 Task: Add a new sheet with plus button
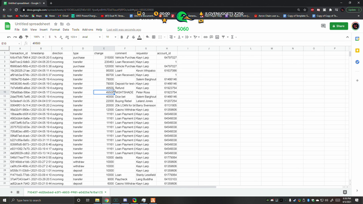(x=11, y=192)
